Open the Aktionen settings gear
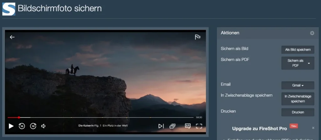321x140 pixels. pos(312,33)
